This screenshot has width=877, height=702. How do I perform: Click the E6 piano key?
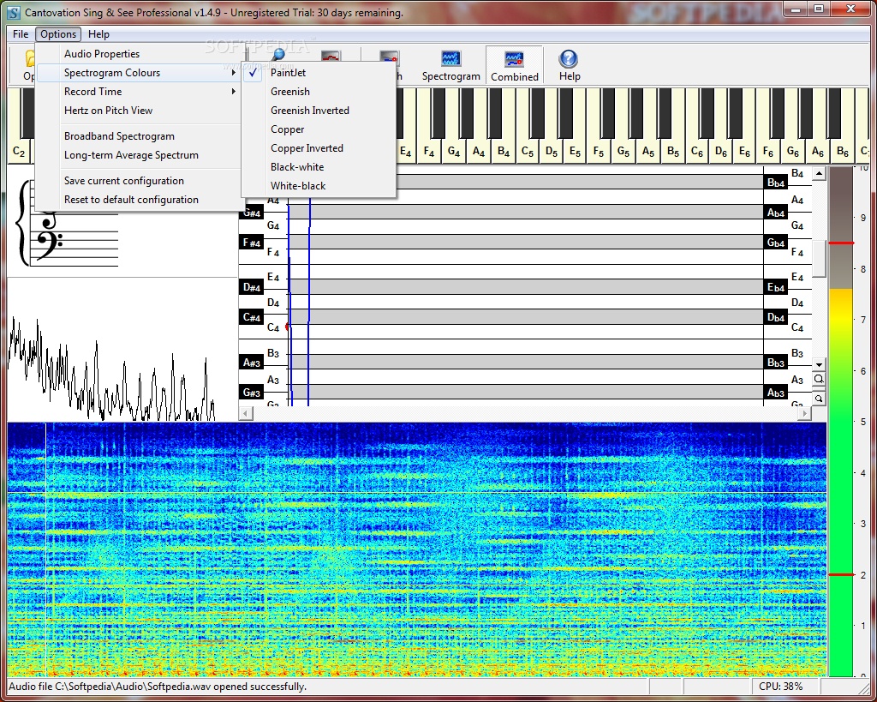click(744, 151)
